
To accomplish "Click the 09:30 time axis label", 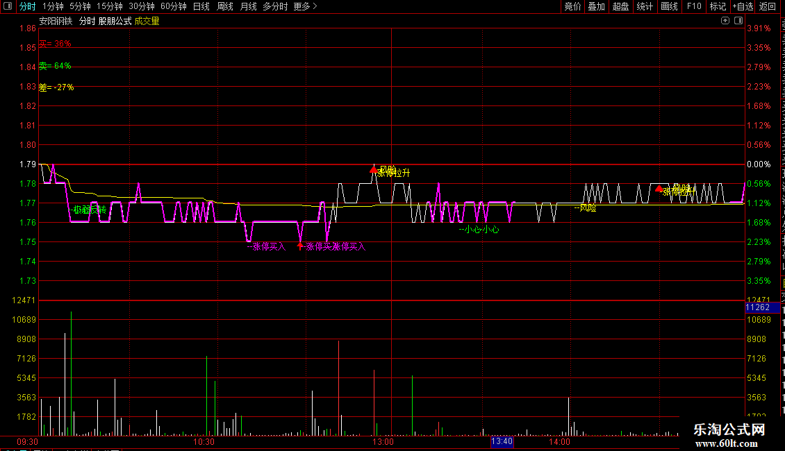I will 27,442.
